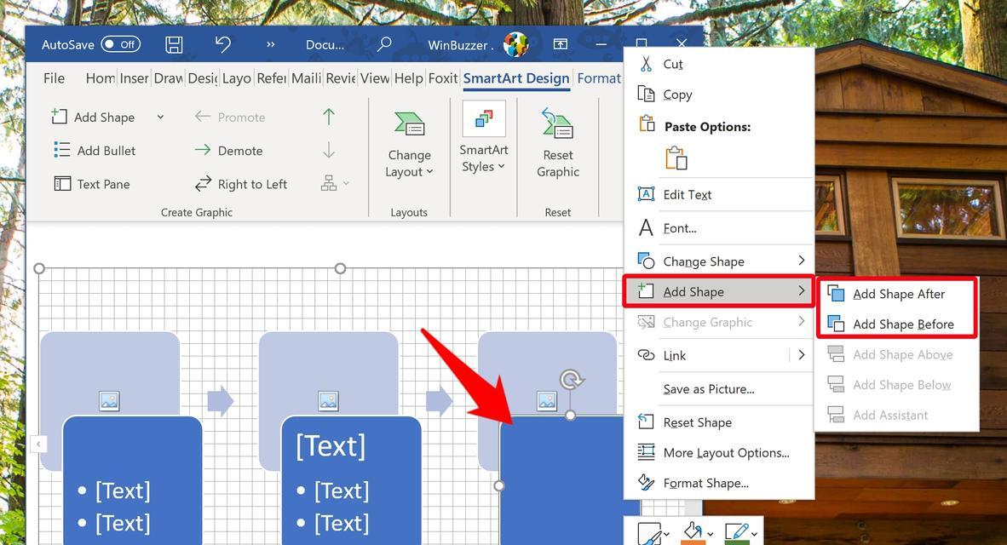The width and height of the screenshot is (1007, 545).
Task: Click Add Bullet in Create Graphic
Action: 95,150
